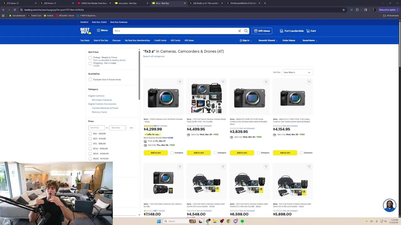Expand the Sign in dropdown
Screen dimensions: 401x225
pos(246,40)
